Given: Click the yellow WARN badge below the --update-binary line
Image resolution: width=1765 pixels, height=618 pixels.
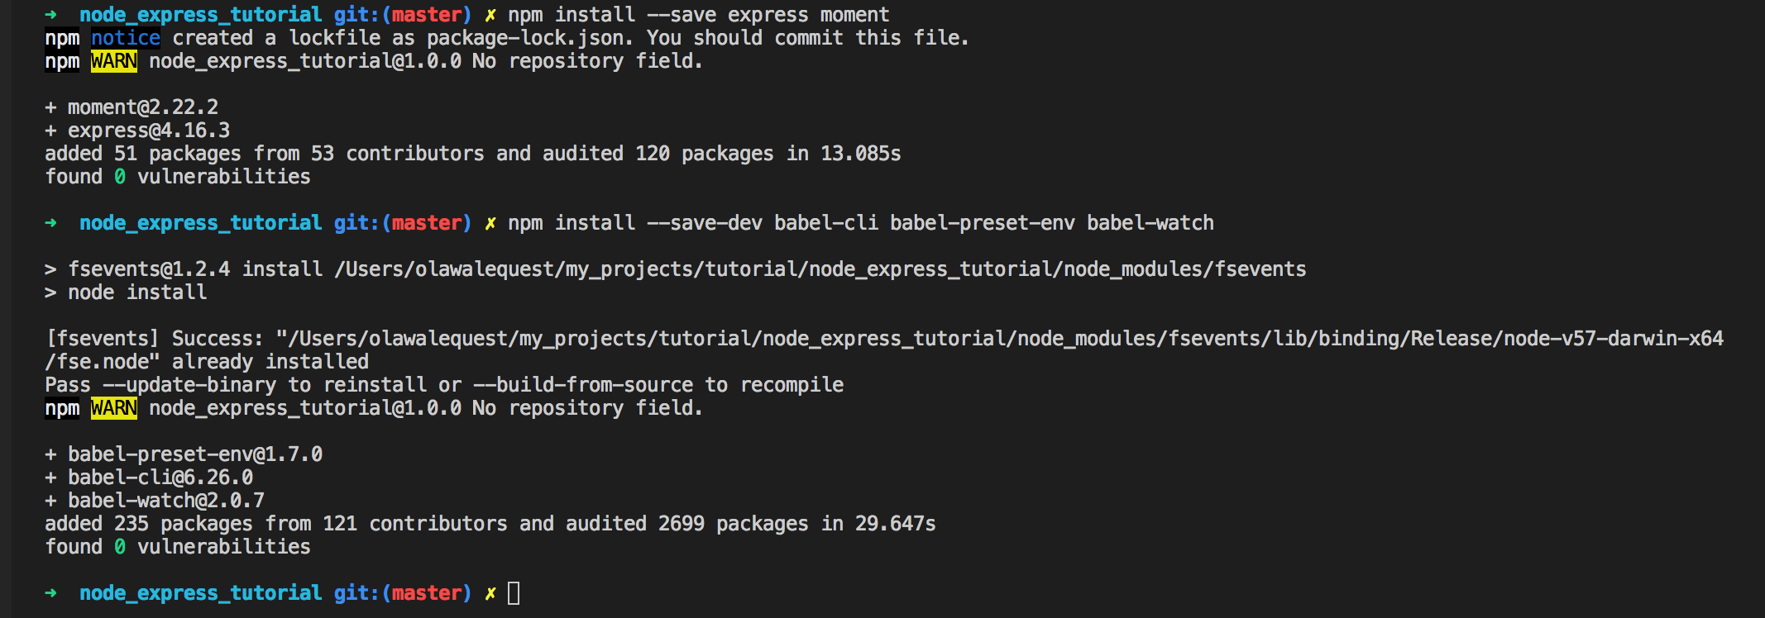Looking at the screenshot, I should pyautogui.click(x=114, y=408).
